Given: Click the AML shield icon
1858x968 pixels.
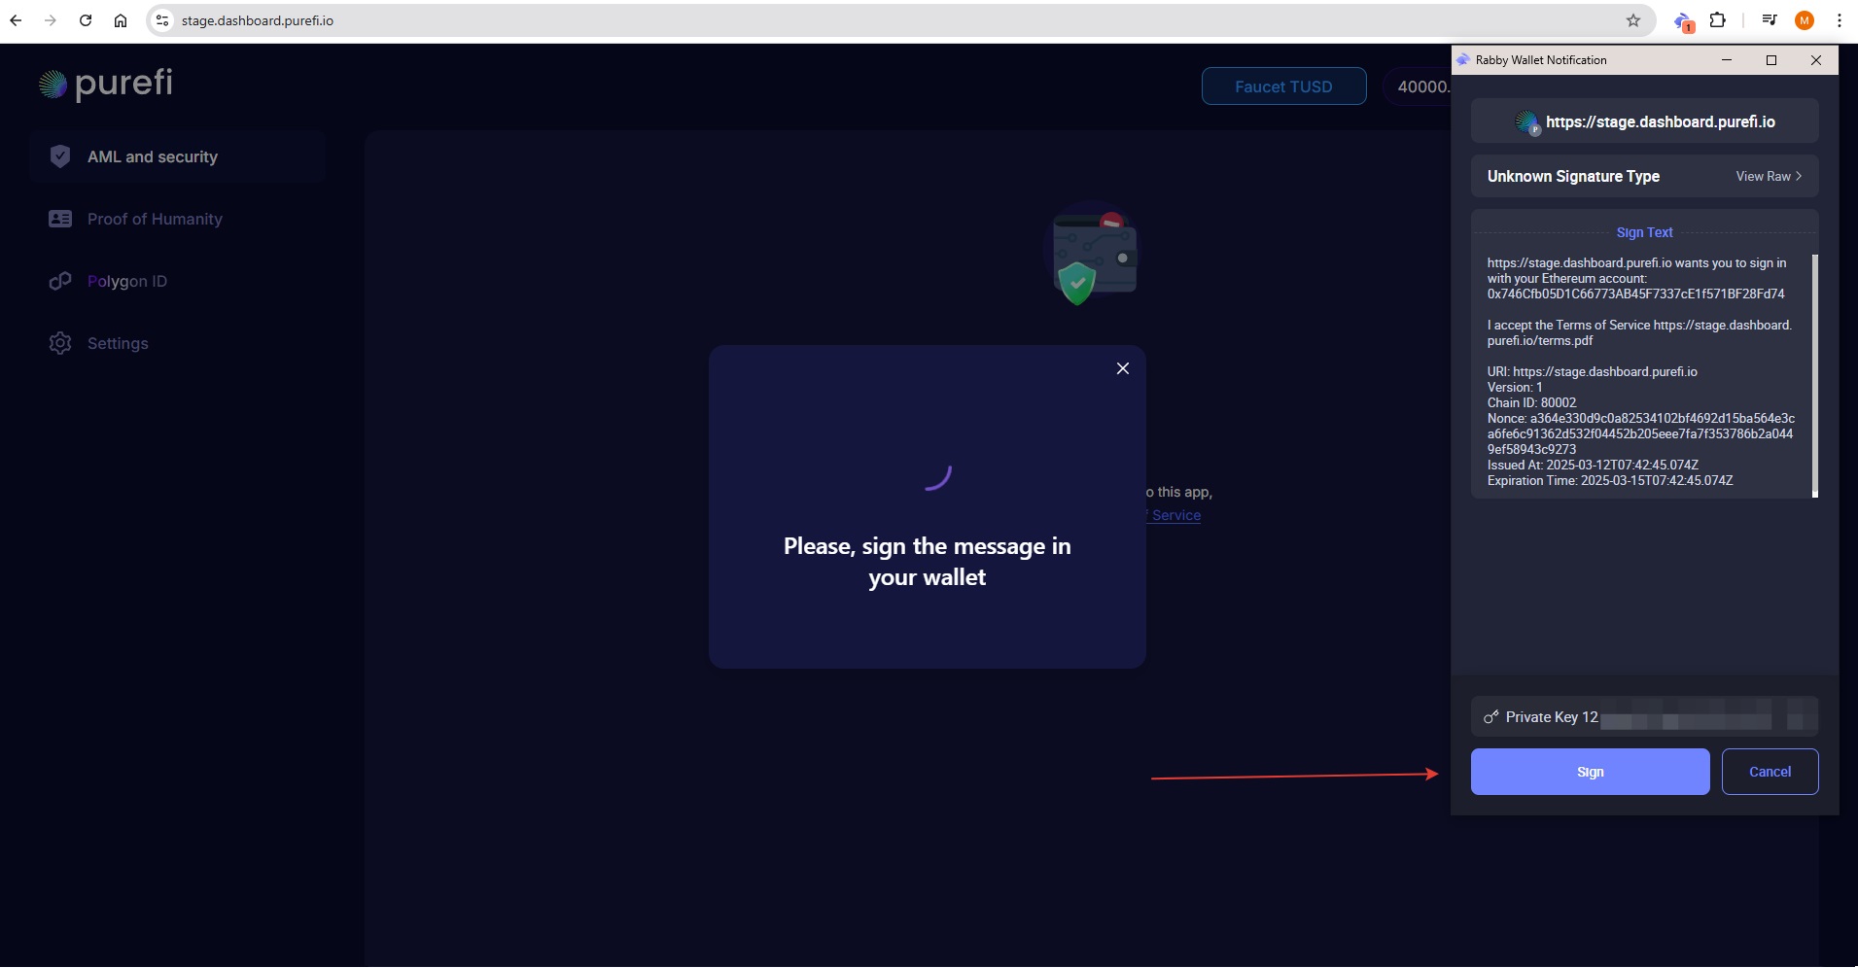Looking at the screenshot, I should [60, 156].
